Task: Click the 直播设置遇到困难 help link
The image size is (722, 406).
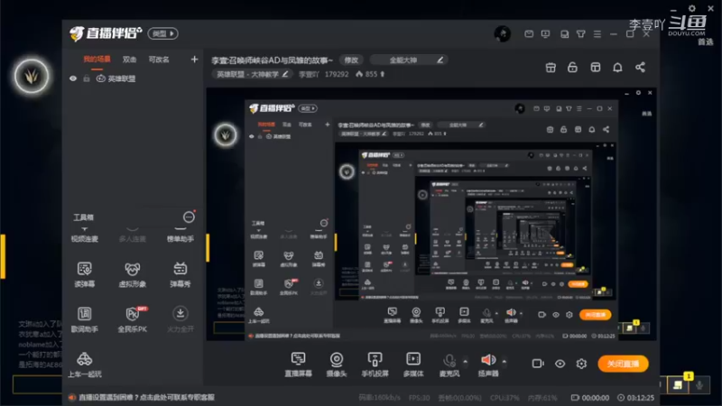Action: coord(146,397)
